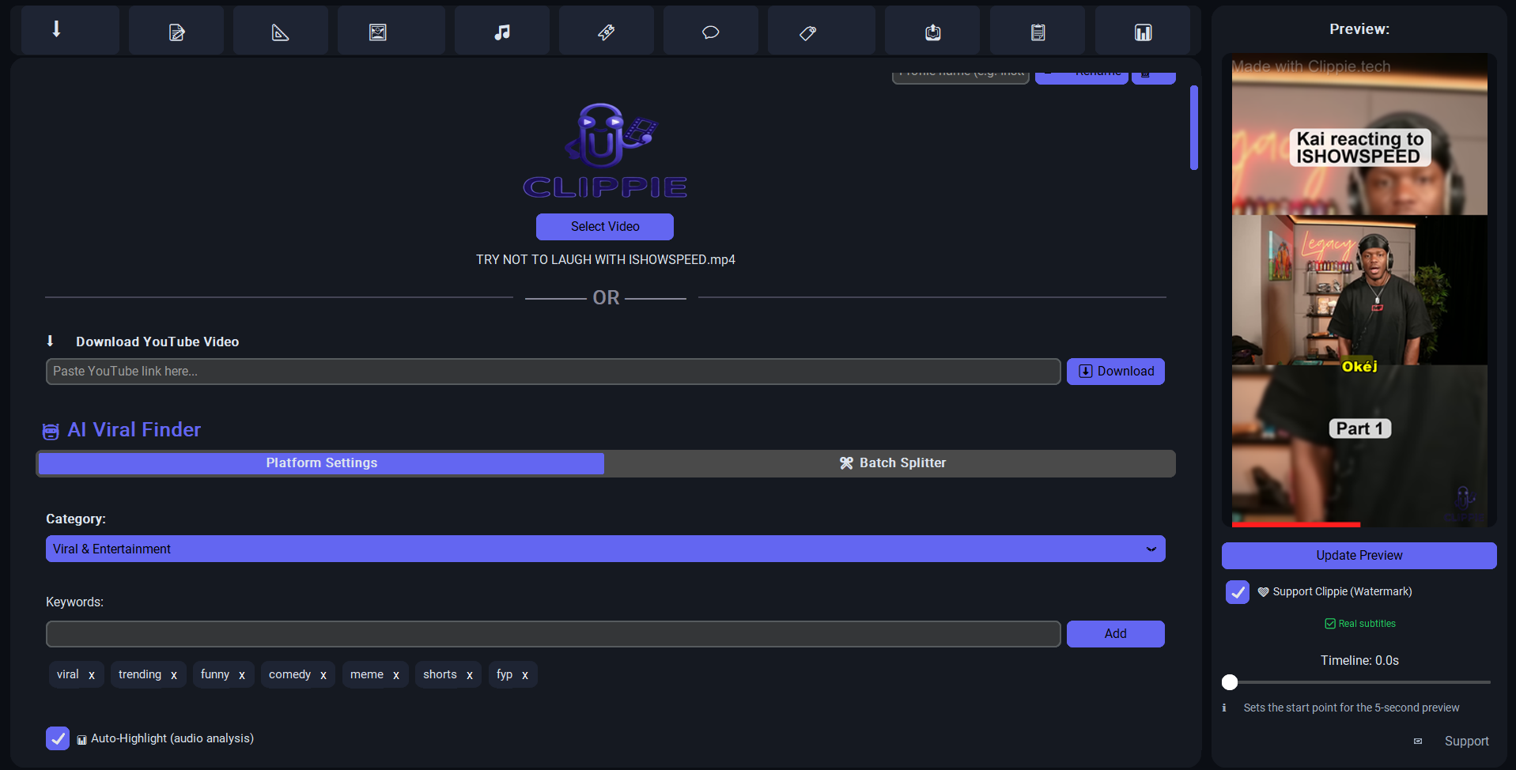The image size is (1516, 770).
Task: Uncheck Support Clippie watermark checkbox
Action: click(1237, 592)
